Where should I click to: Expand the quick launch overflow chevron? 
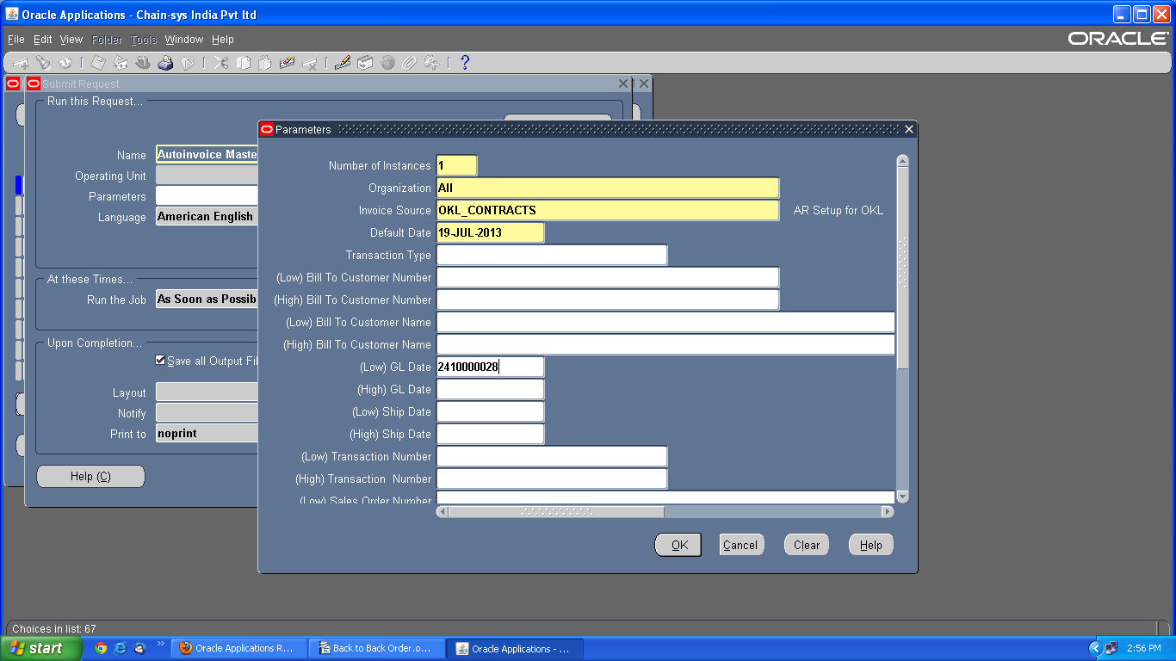160,644
